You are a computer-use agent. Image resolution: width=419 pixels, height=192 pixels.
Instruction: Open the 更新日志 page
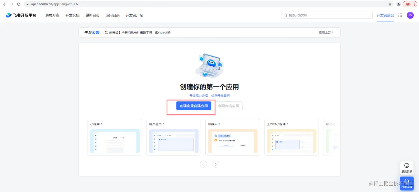pyautogui.click(x=93, y=15)
